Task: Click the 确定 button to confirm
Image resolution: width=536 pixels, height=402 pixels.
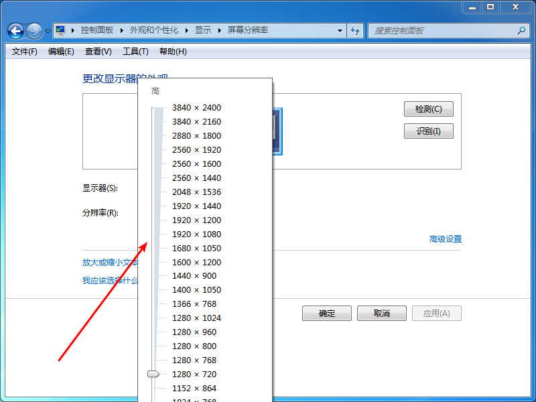Action: [326, 313]
